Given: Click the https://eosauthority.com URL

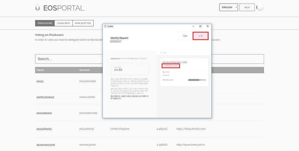Looking at the screenshot, I should coord(191,129).
